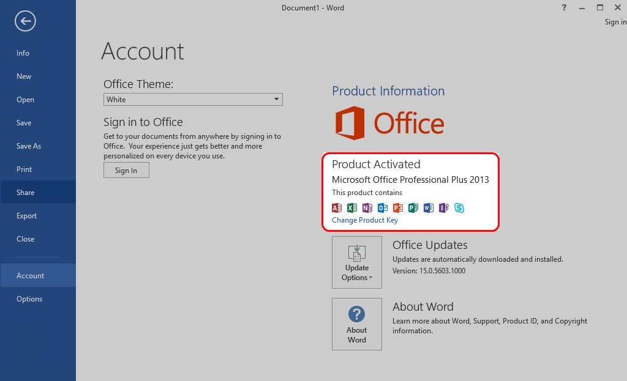Image resolution: width=627 pixels, height=381 pixels.
Task: Click the "Sign in to Office" heading
Action: pyautogui.click(x=143, y=122)
